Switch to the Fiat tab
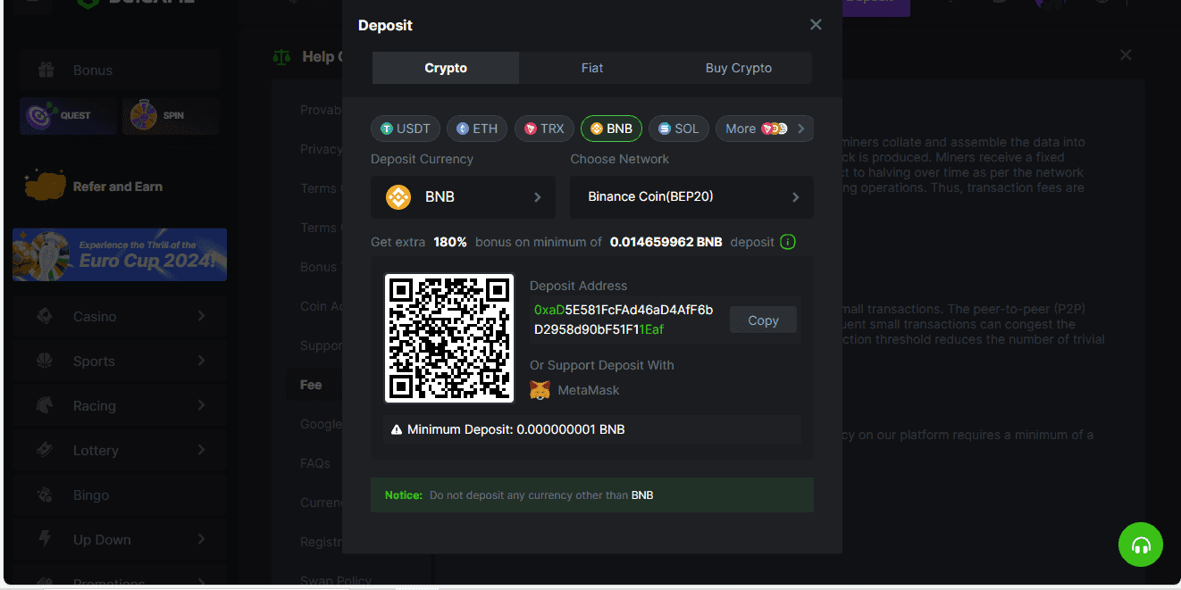 [592, 68]
